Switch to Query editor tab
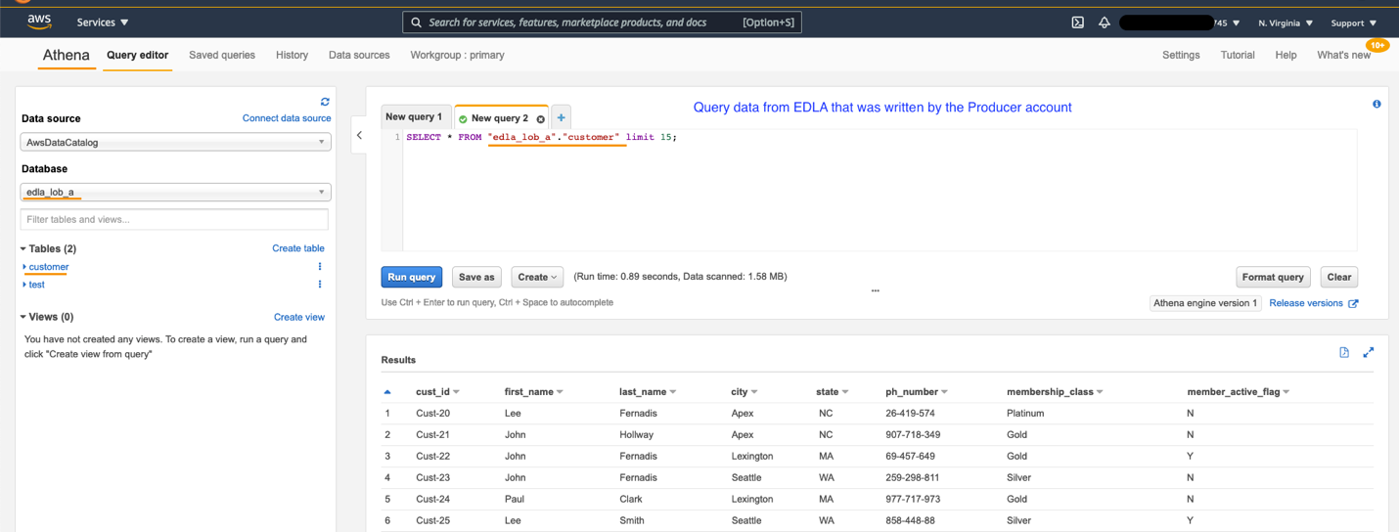 pyautogui.click(x=138, y=56)
